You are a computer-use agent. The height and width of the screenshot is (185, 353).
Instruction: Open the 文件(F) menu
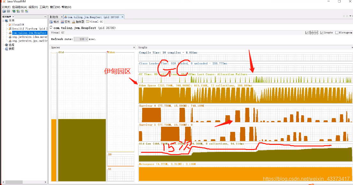(x=6, y=7)
